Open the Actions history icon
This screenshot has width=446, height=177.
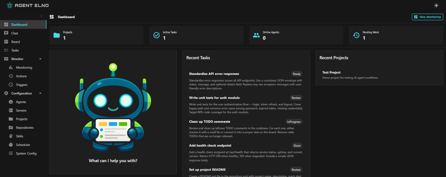(11, 76)
